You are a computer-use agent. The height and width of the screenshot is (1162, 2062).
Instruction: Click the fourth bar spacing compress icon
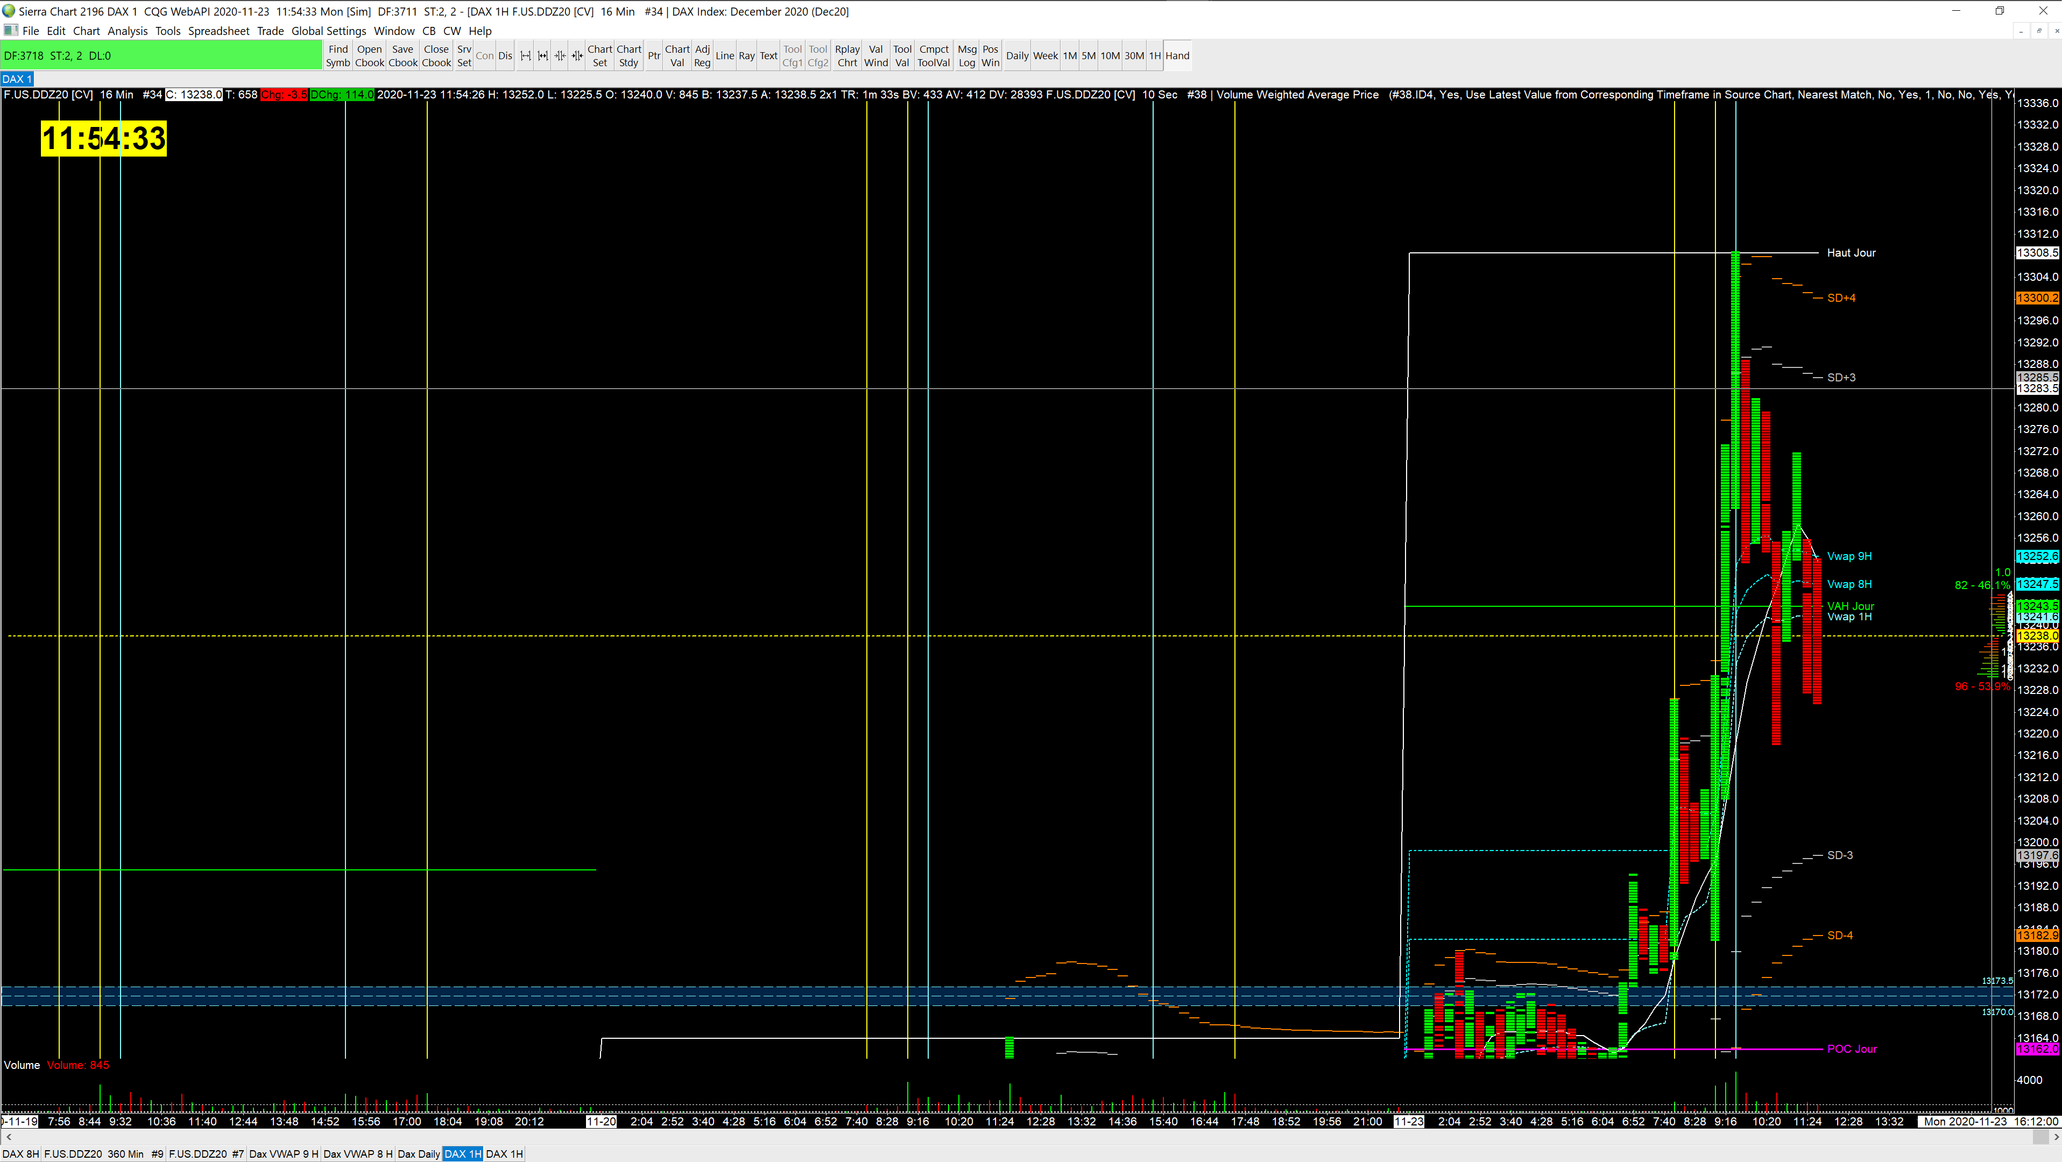pos(576,56)
